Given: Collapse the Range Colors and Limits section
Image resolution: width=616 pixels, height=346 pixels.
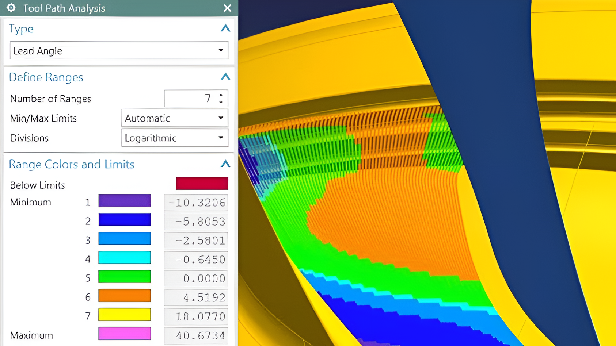Looking at the screenshot, I should coord(225,164).
